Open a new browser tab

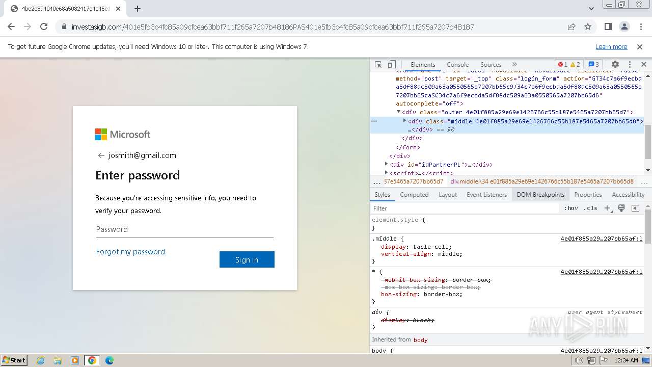(138, 9)
